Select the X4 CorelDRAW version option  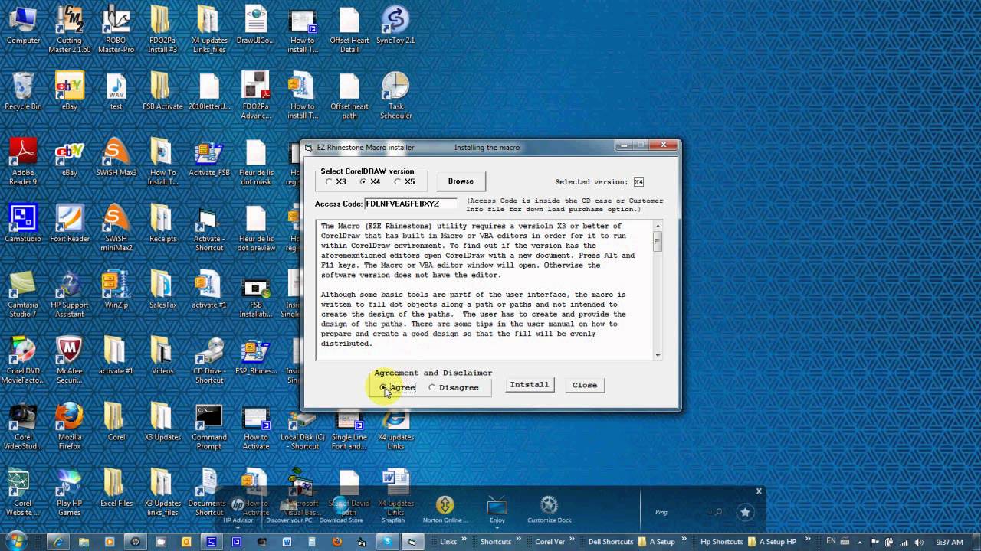[363, 182]
